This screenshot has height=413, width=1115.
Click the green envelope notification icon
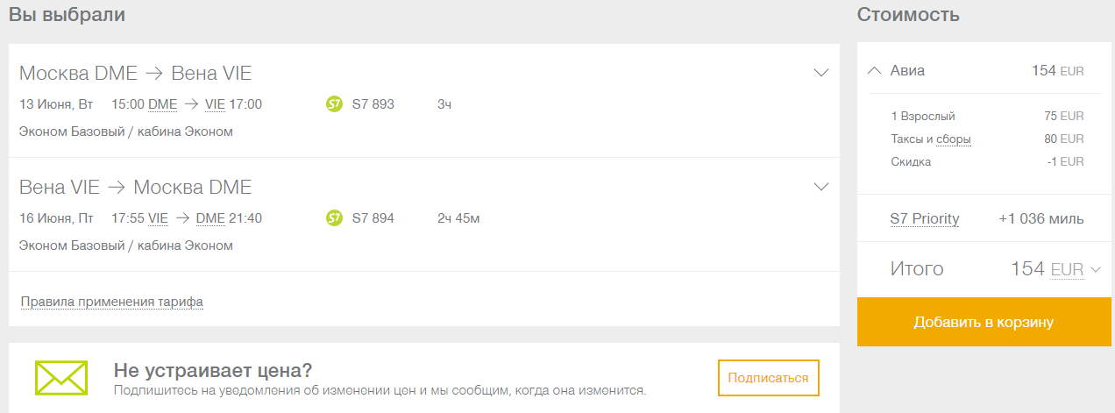coord(61,377)
